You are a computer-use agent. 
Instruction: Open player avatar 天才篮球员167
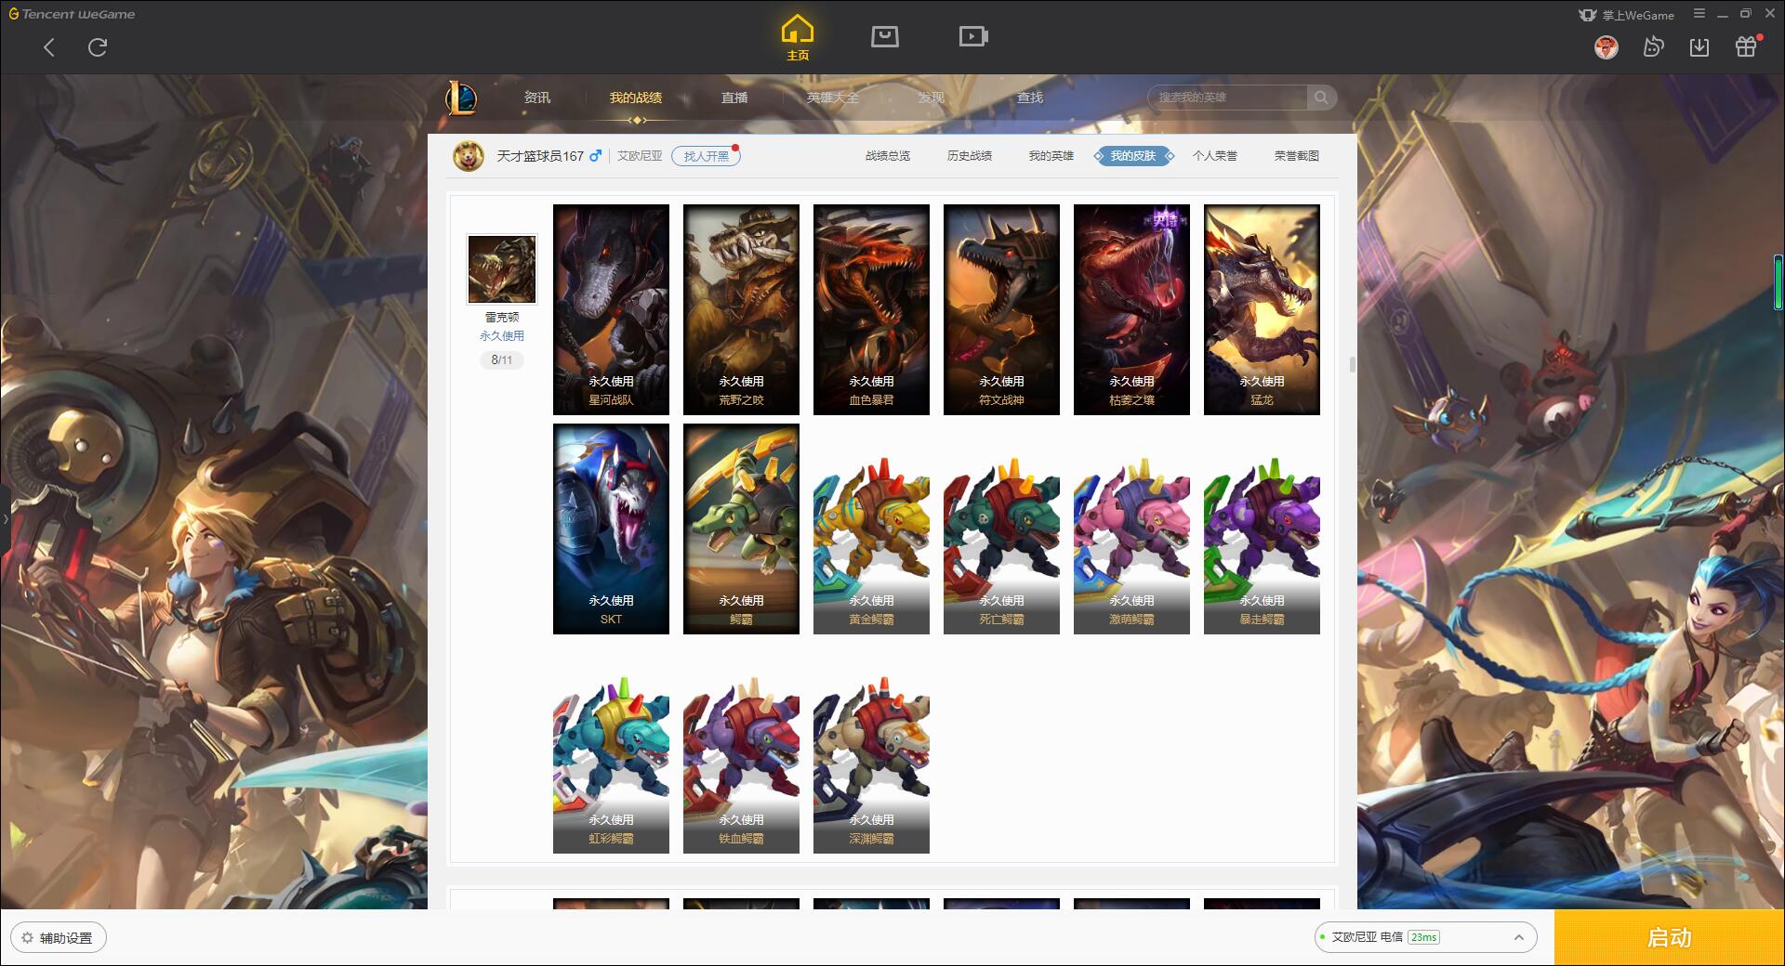pos(469,156)
